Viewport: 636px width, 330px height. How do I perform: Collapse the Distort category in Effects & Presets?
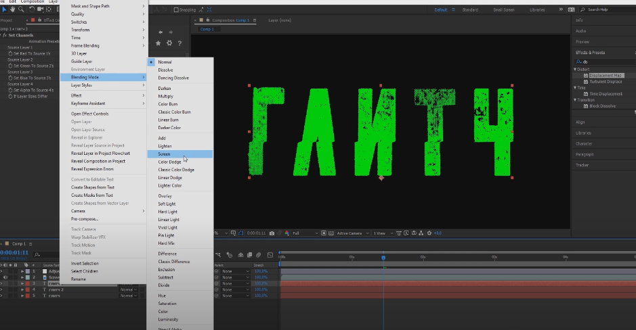click(575, 69)
